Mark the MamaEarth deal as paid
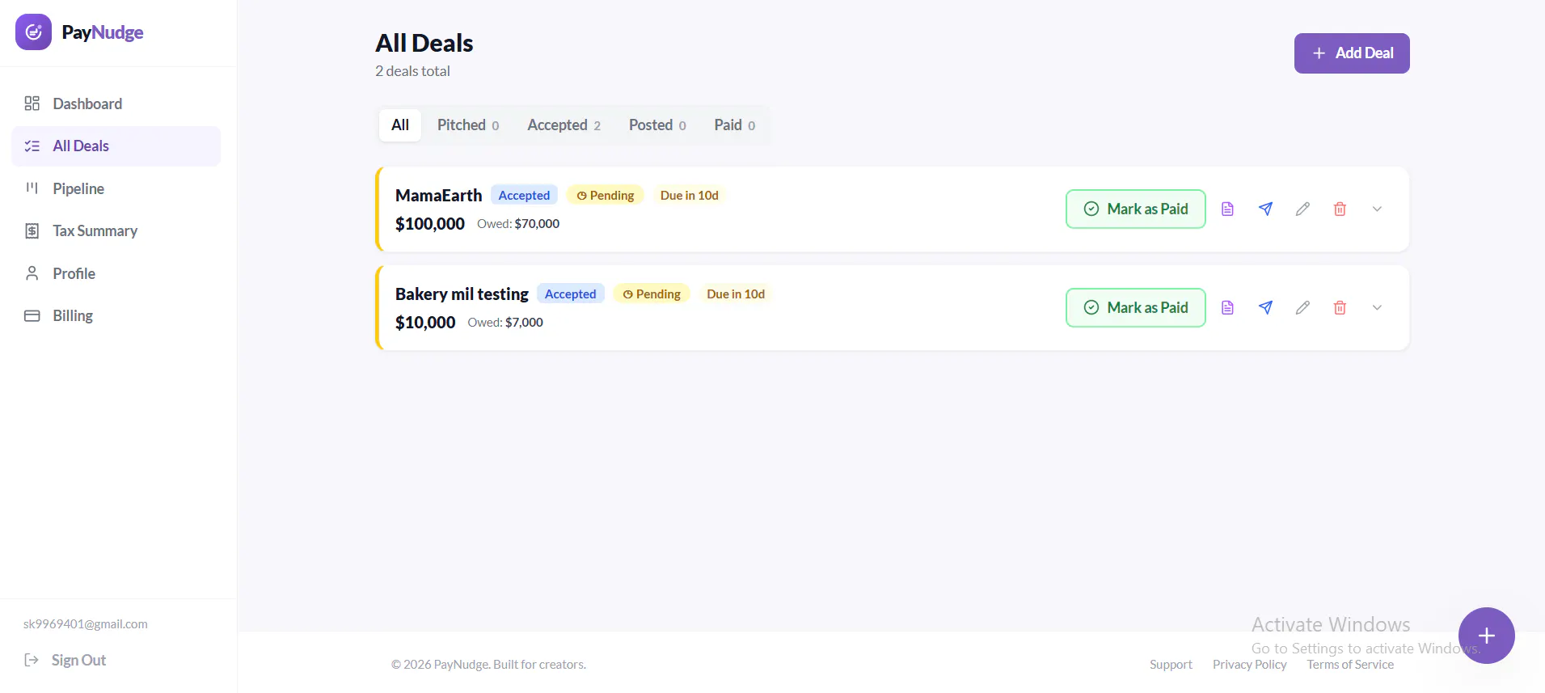Screen dimensions: 1545x693 tap(1135, 209)
